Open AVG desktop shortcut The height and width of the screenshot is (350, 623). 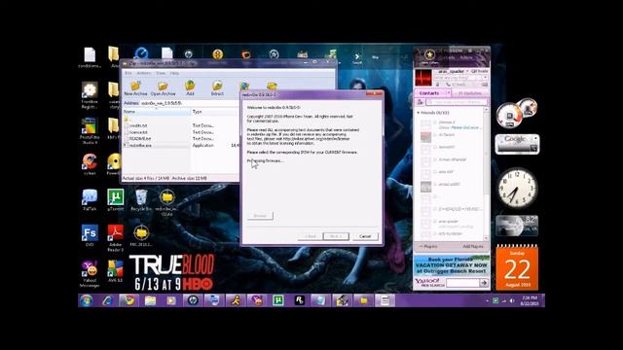[x=115, y=271]
